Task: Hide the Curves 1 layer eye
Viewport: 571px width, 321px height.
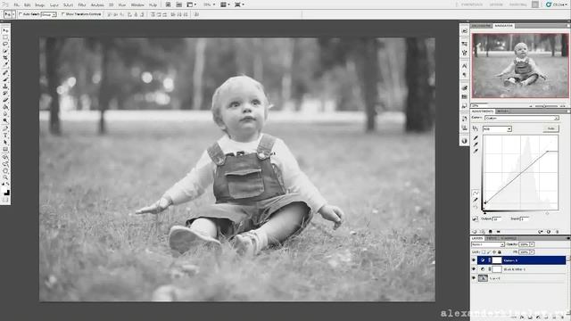Action: click(x=474, y=260)
